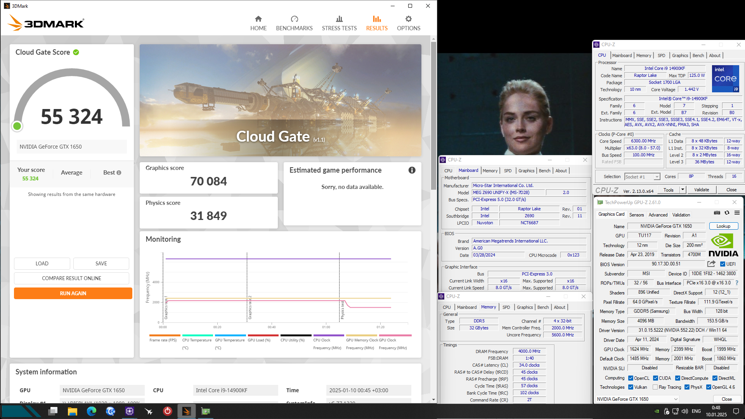Open File Explorer from the taskbar
745x419 pixels.
(x=73, y=411)
